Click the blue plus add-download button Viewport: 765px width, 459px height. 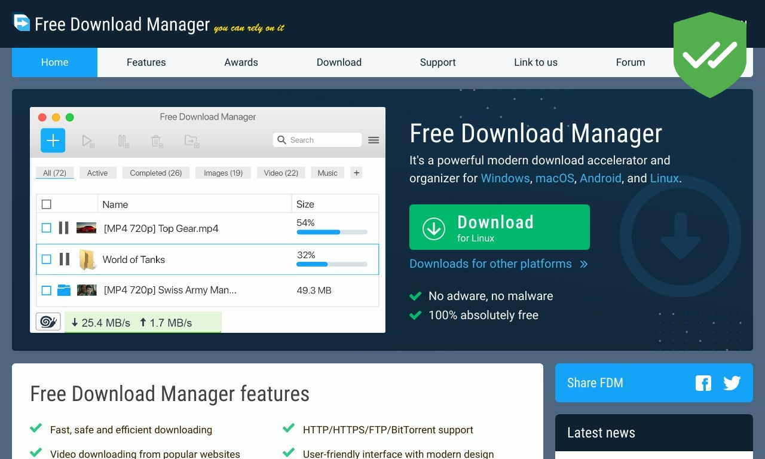(53, 140)
